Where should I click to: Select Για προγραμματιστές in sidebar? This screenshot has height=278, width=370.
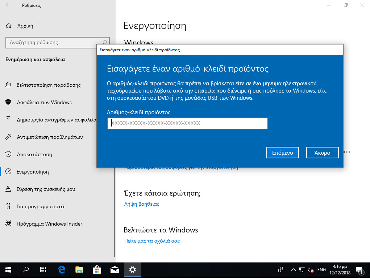(41, 206)
